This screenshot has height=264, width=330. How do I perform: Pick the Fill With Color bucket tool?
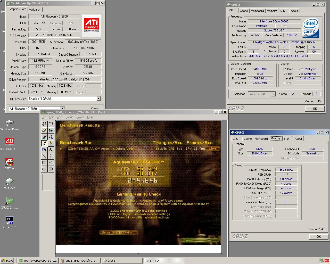[51, 130]
